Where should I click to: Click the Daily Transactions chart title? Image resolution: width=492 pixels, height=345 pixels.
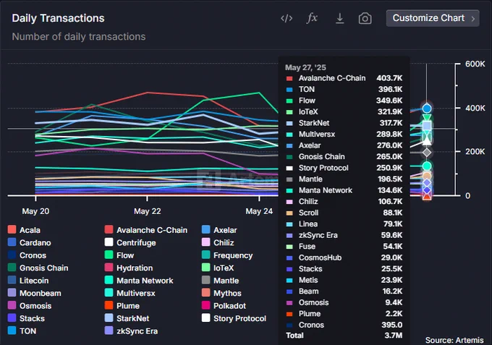click(x=58, y=18)
